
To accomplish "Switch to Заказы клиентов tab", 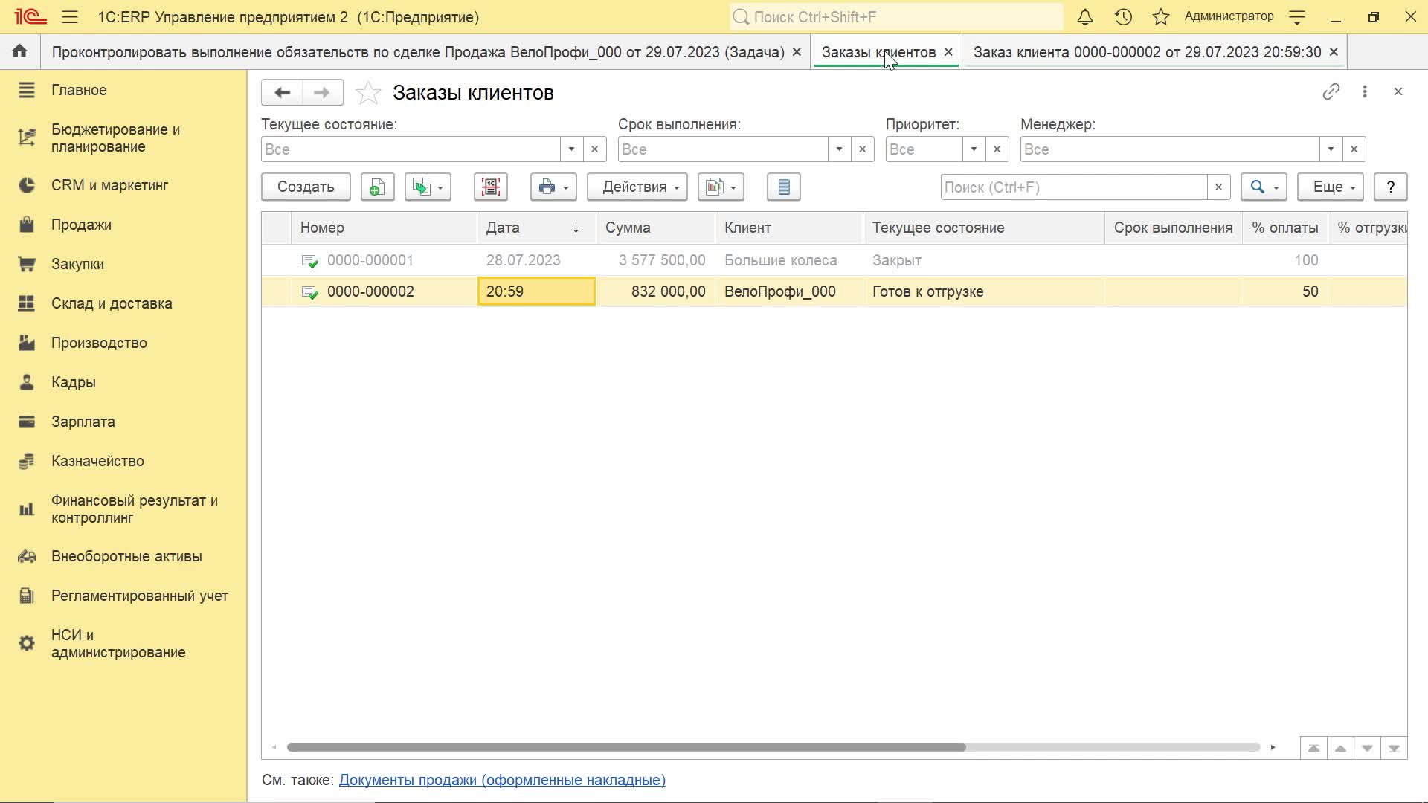I will point(878,52).
